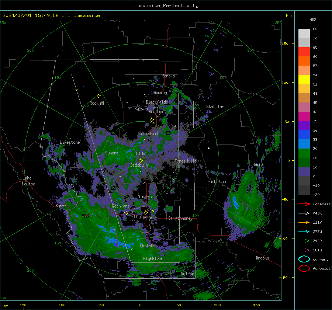Click the Sundre city label
Screen dimensions: 332x310
tap(112, 153)
